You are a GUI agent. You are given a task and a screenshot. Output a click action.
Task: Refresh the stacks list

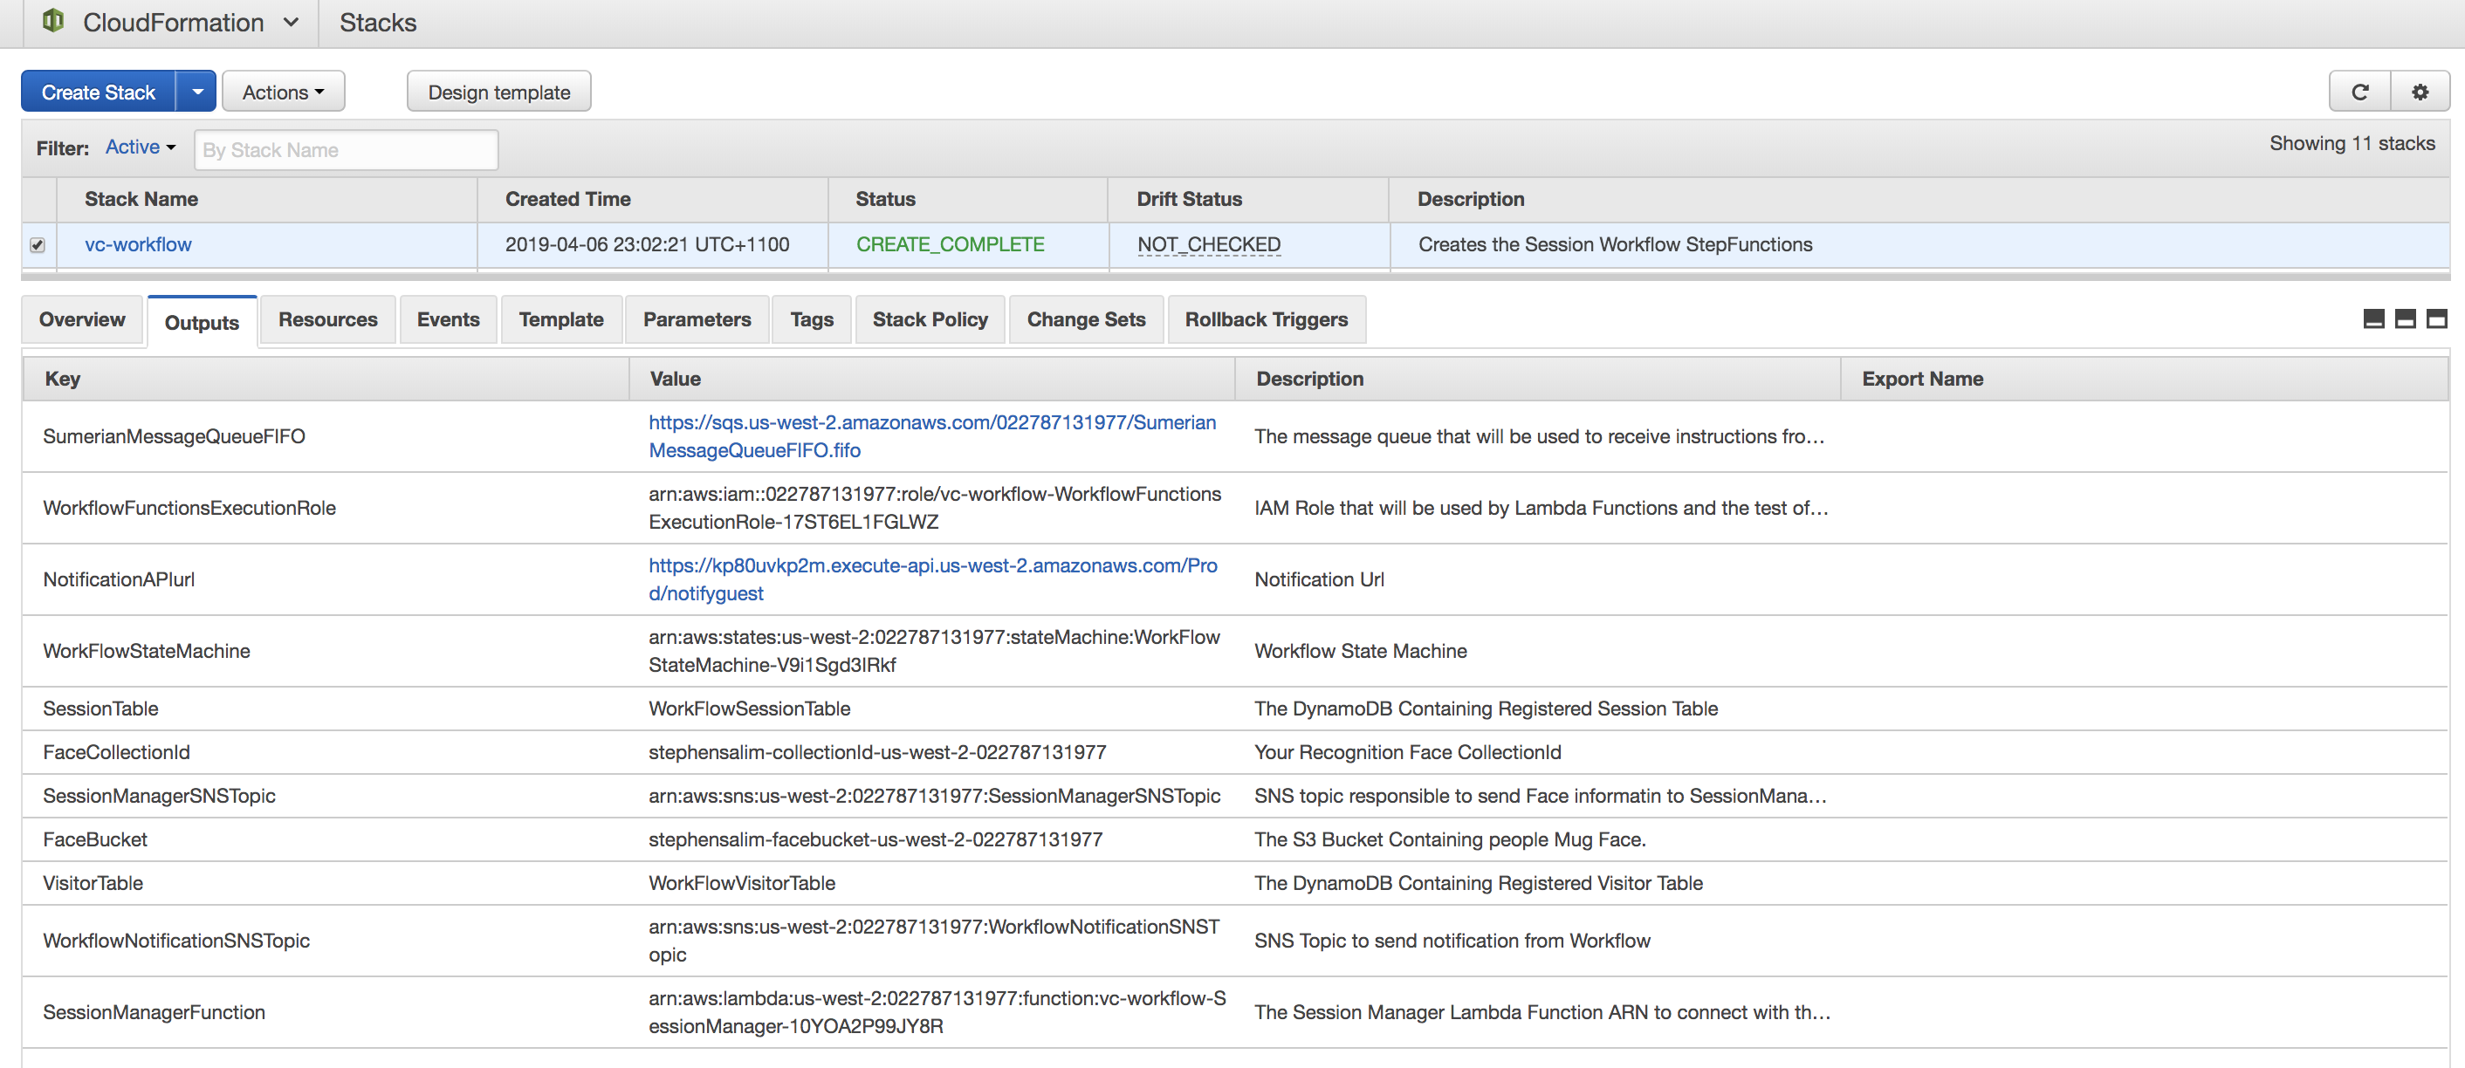[x=2359, y=92]
